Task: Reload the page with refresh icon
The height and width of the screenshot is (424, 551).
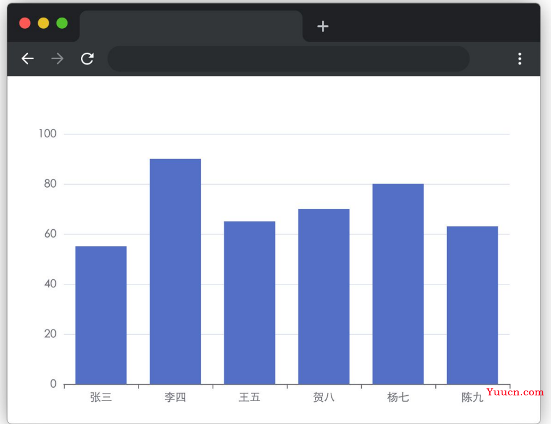Action: point(87,59)
